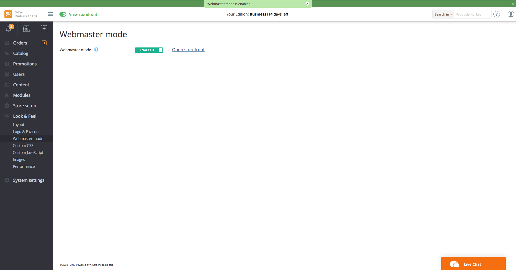
Task: Click the Catalog tag icon
Action: pyautogui.click(x=7, y=53)
